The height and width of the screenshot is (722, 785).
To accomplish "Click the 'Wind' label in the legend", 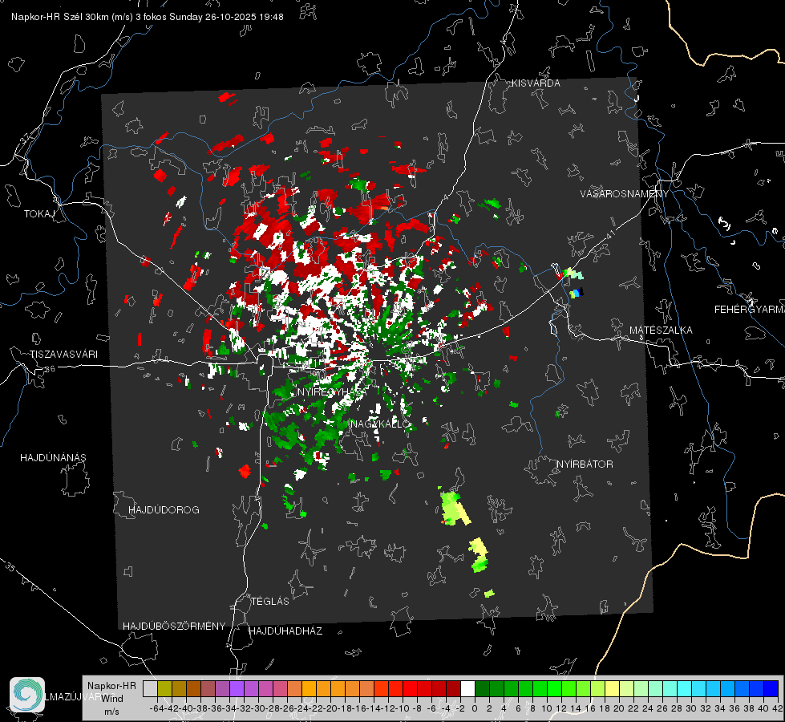I will tap(112, 699).
